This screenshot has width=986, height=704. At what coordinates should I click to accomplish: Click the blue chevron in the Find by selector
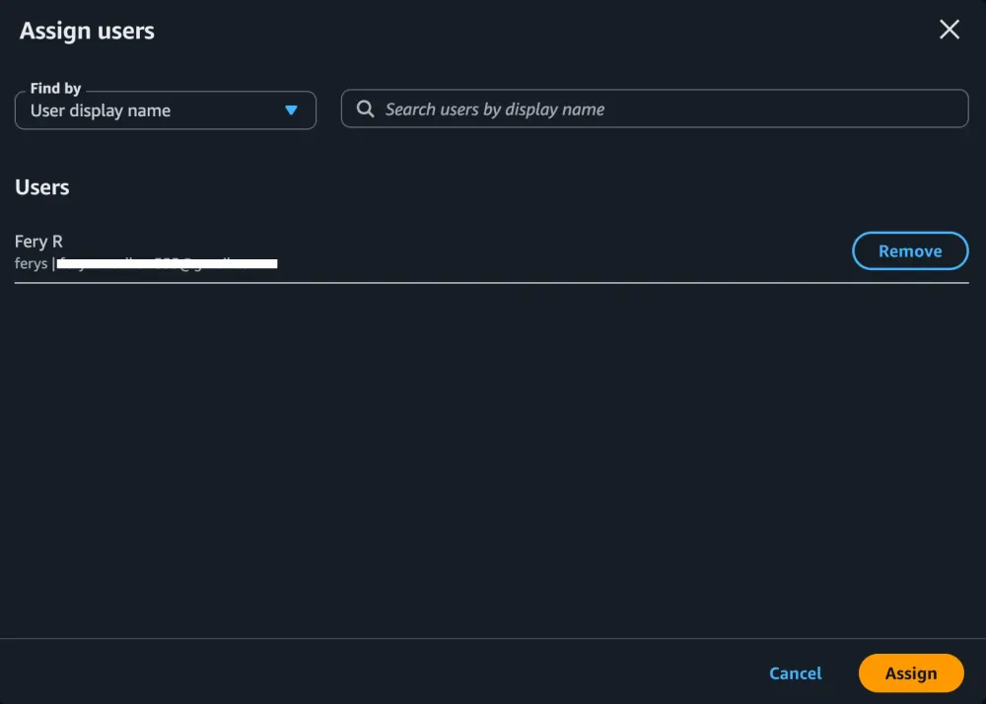point(292,111)
